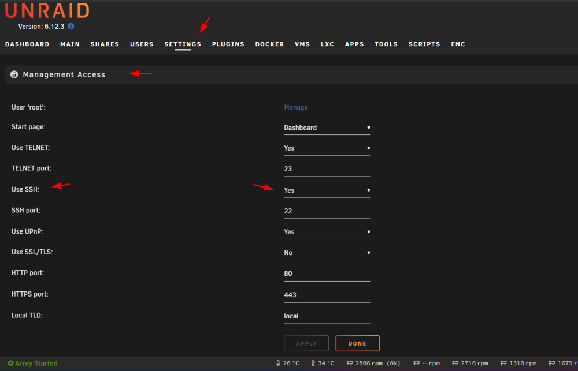
Task: Select the Settings tab
Action: tap(183, 44)
